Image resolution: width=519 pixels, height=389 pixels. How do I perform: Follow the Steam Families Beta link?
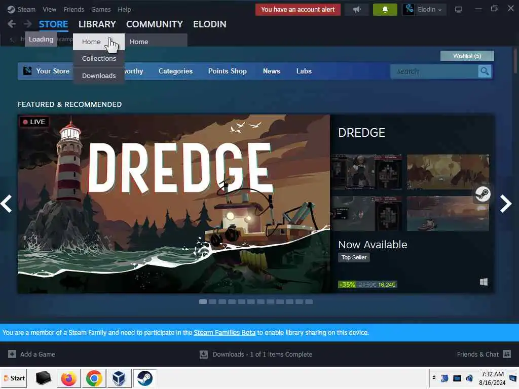pyautogui.click(x=225, y=333)
